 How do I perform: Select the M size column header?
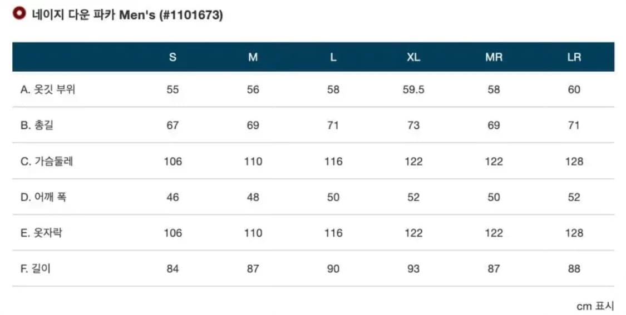tap(253, 57)
